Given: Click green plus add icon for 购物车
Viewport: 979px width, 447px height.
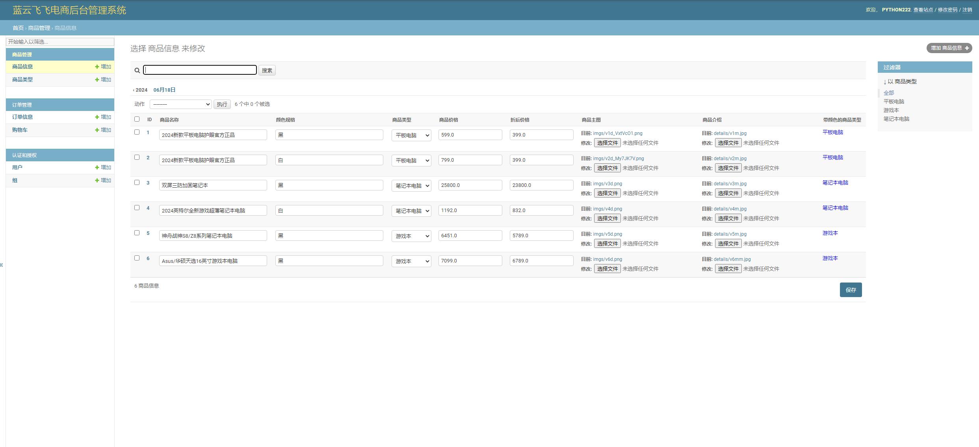Looking at the screenshot, I should click(97, 130).
